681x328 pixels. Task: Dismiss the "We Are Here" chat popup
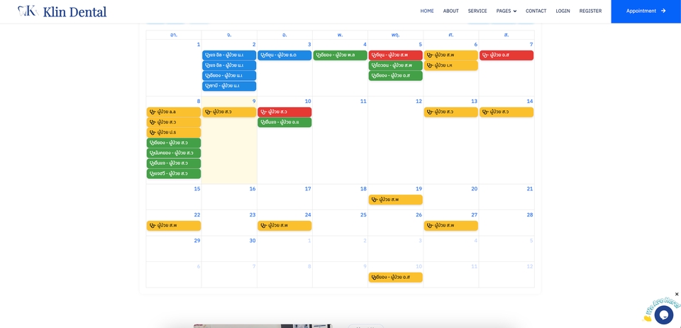coord(676,294)
